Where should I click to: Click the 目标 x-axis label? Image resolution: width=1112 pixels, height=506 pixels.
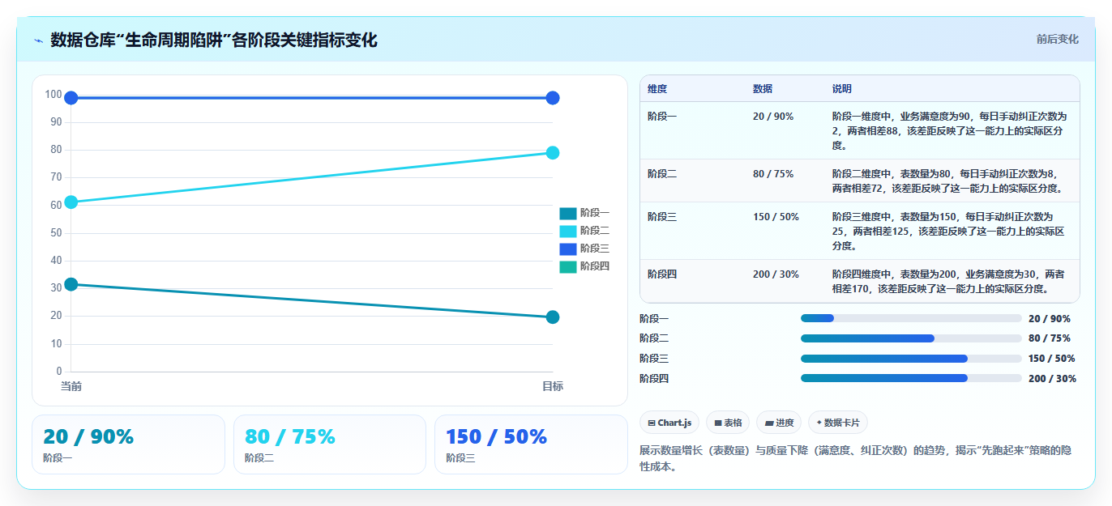(553, 386)
